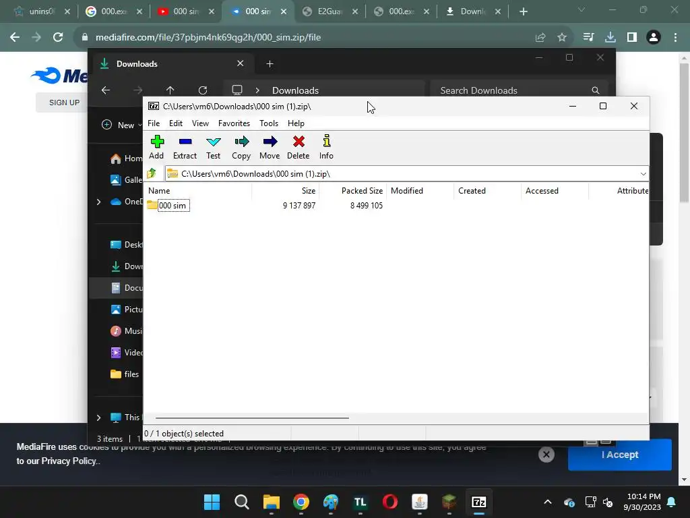Select the Copy toolbar icon in 7-Zip

(241, 147)
